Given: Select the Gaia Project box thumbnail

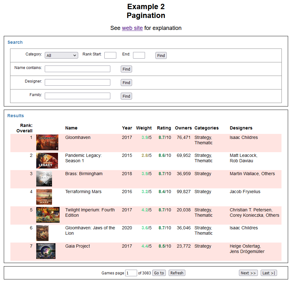Looking at the screenshot, I should pos(46,251).
